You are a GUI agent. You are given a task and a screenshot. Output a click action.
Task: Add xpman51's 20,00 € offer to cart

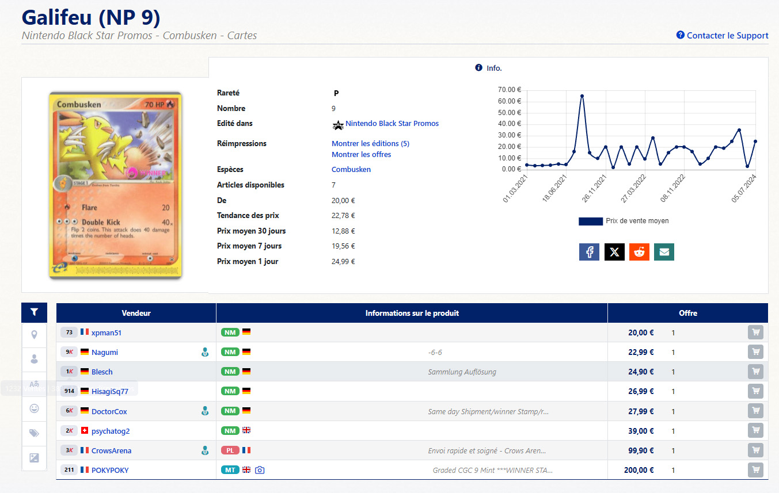[x=755, y=333]
